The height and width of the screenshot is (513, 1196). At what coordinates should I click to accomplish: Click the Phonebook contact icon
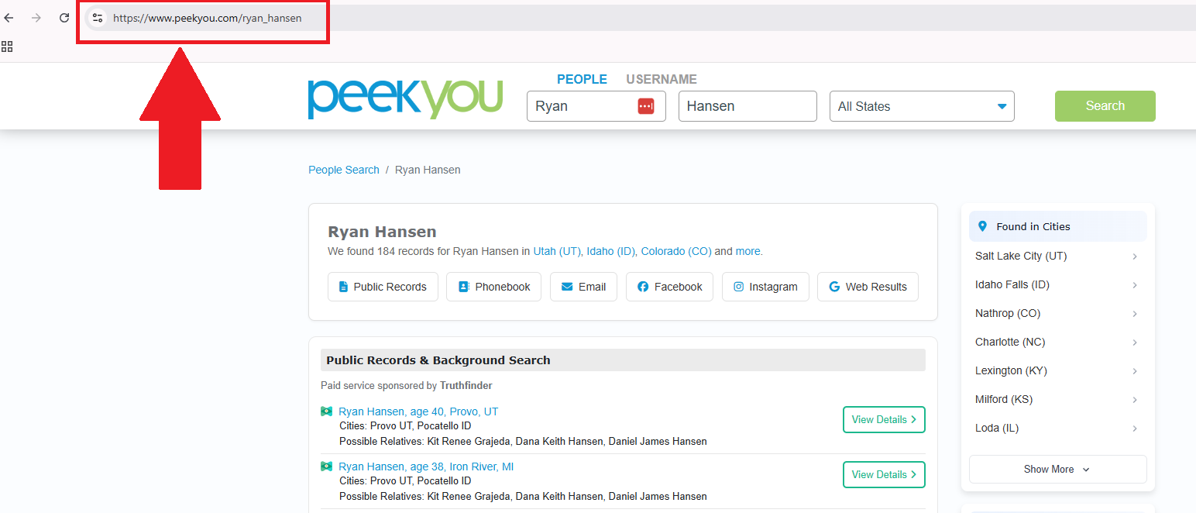[463, 287]
